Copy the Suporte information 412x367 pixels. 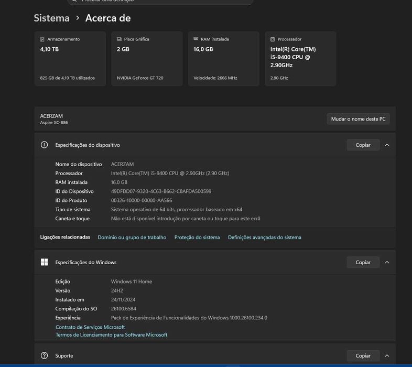click(x=363, y=355)
